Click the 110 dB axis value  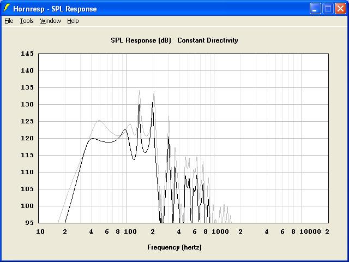[x=27, y=172]
